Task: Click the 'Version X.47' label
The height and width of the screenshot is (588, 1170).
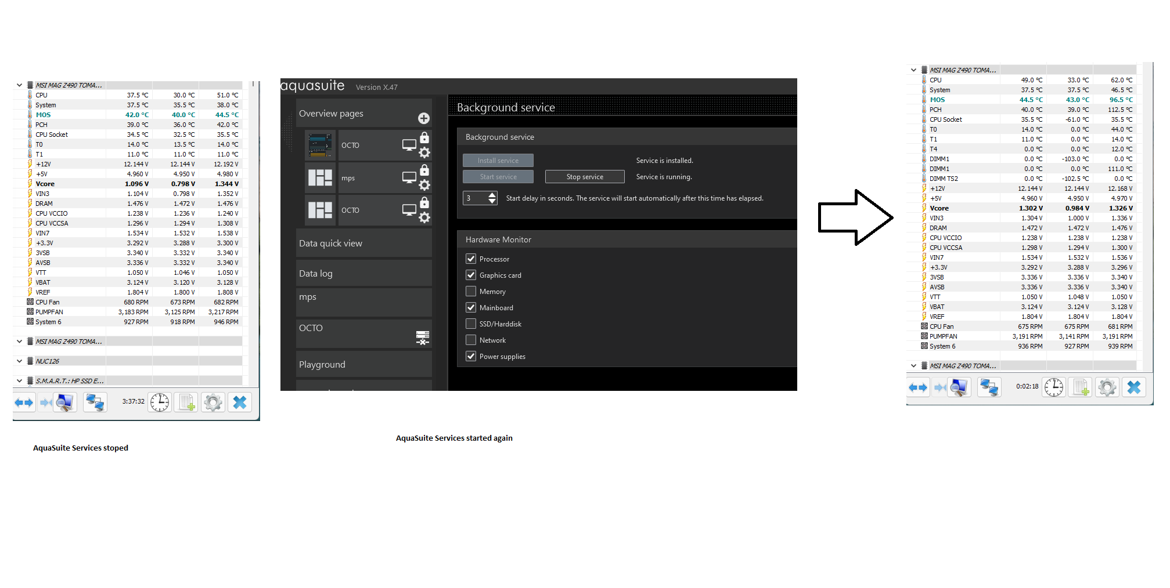Action: click(x=376, y=88)
